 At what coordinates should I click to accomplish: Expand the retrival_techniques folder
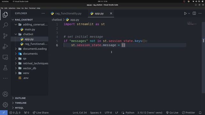tap(29, 63)
